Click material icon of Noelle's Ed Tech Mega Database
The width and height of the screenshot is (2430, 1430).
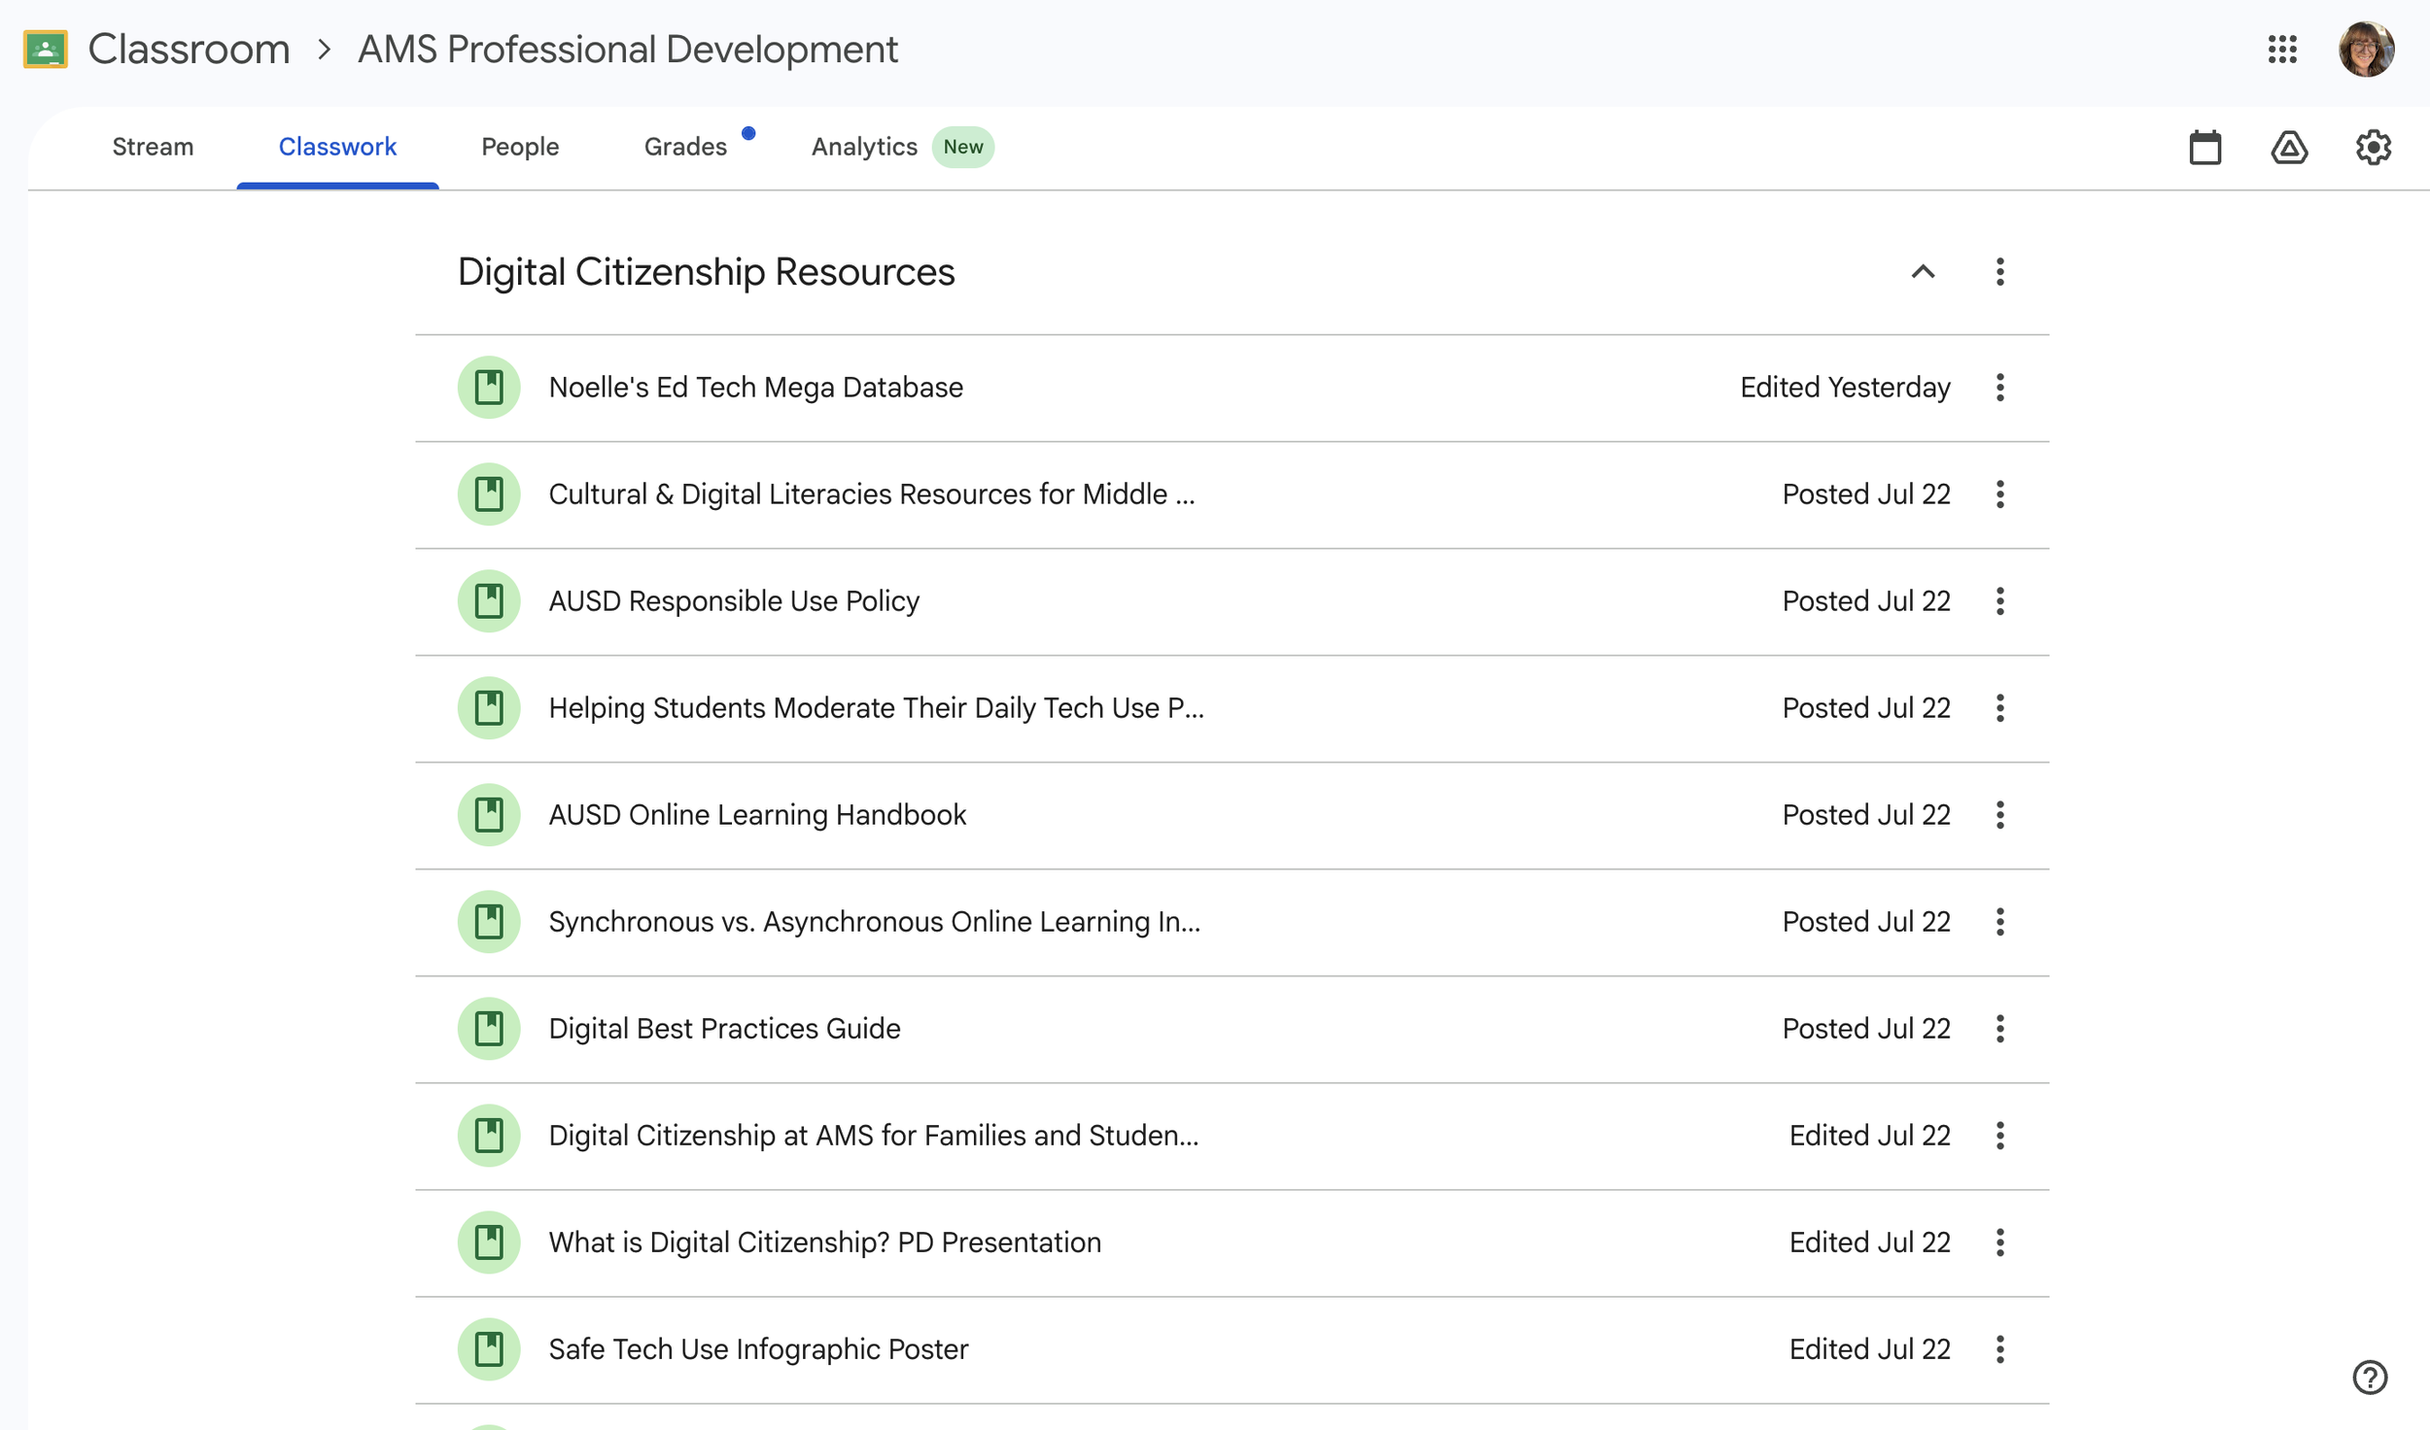(489, 388)
